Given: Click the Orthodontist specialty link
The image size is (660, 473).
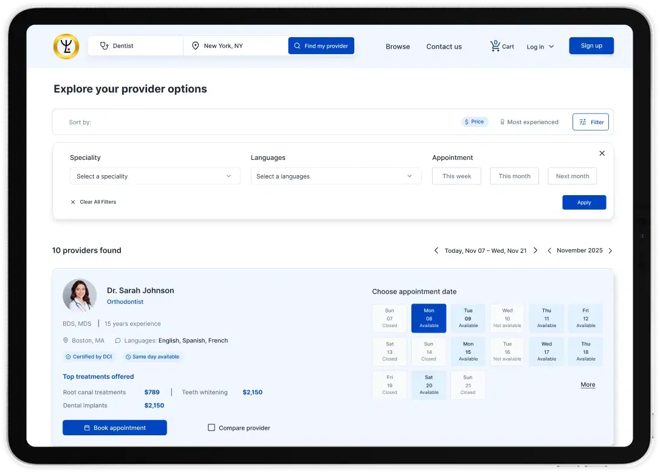Looking at the screenshot, I should pos(125,302).
